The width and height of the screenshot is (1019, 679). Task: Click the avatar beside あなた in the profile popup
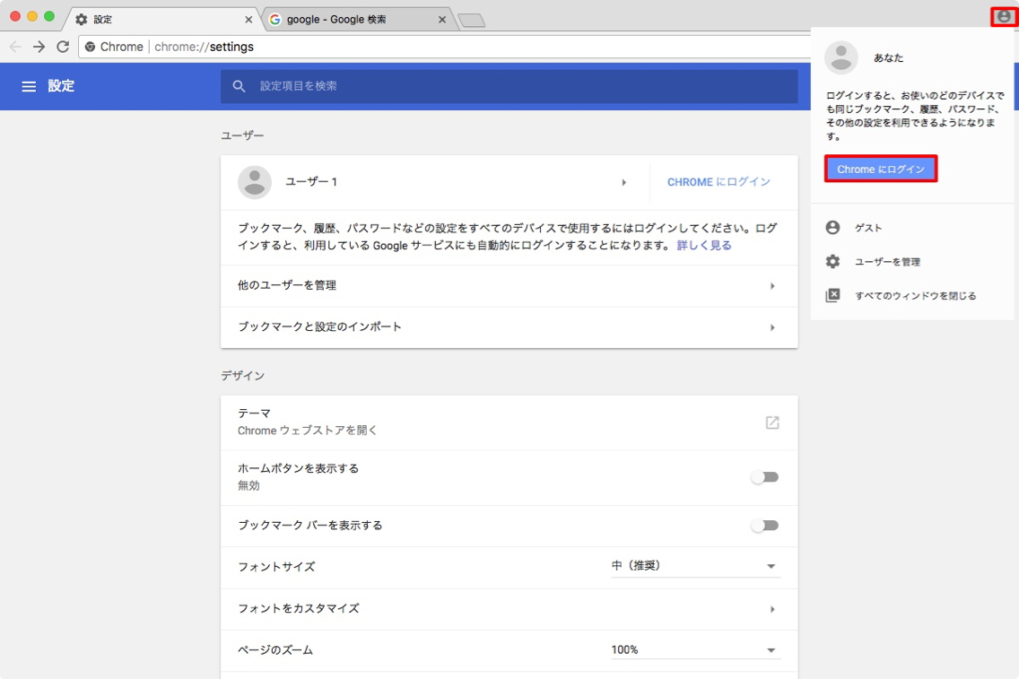840,57
